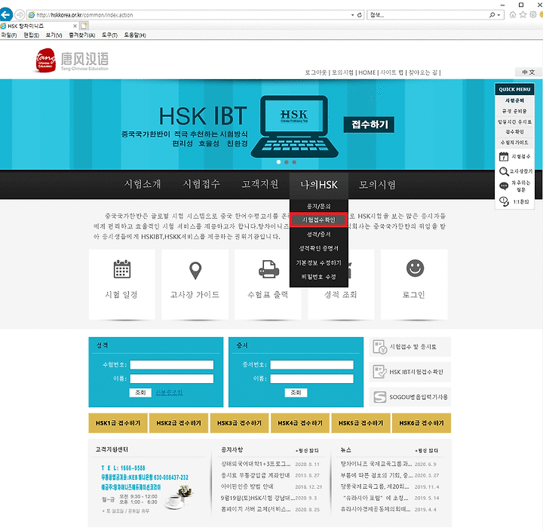
Task: Click quick menu calendar icon 시험접수
Action: point(504,157)
